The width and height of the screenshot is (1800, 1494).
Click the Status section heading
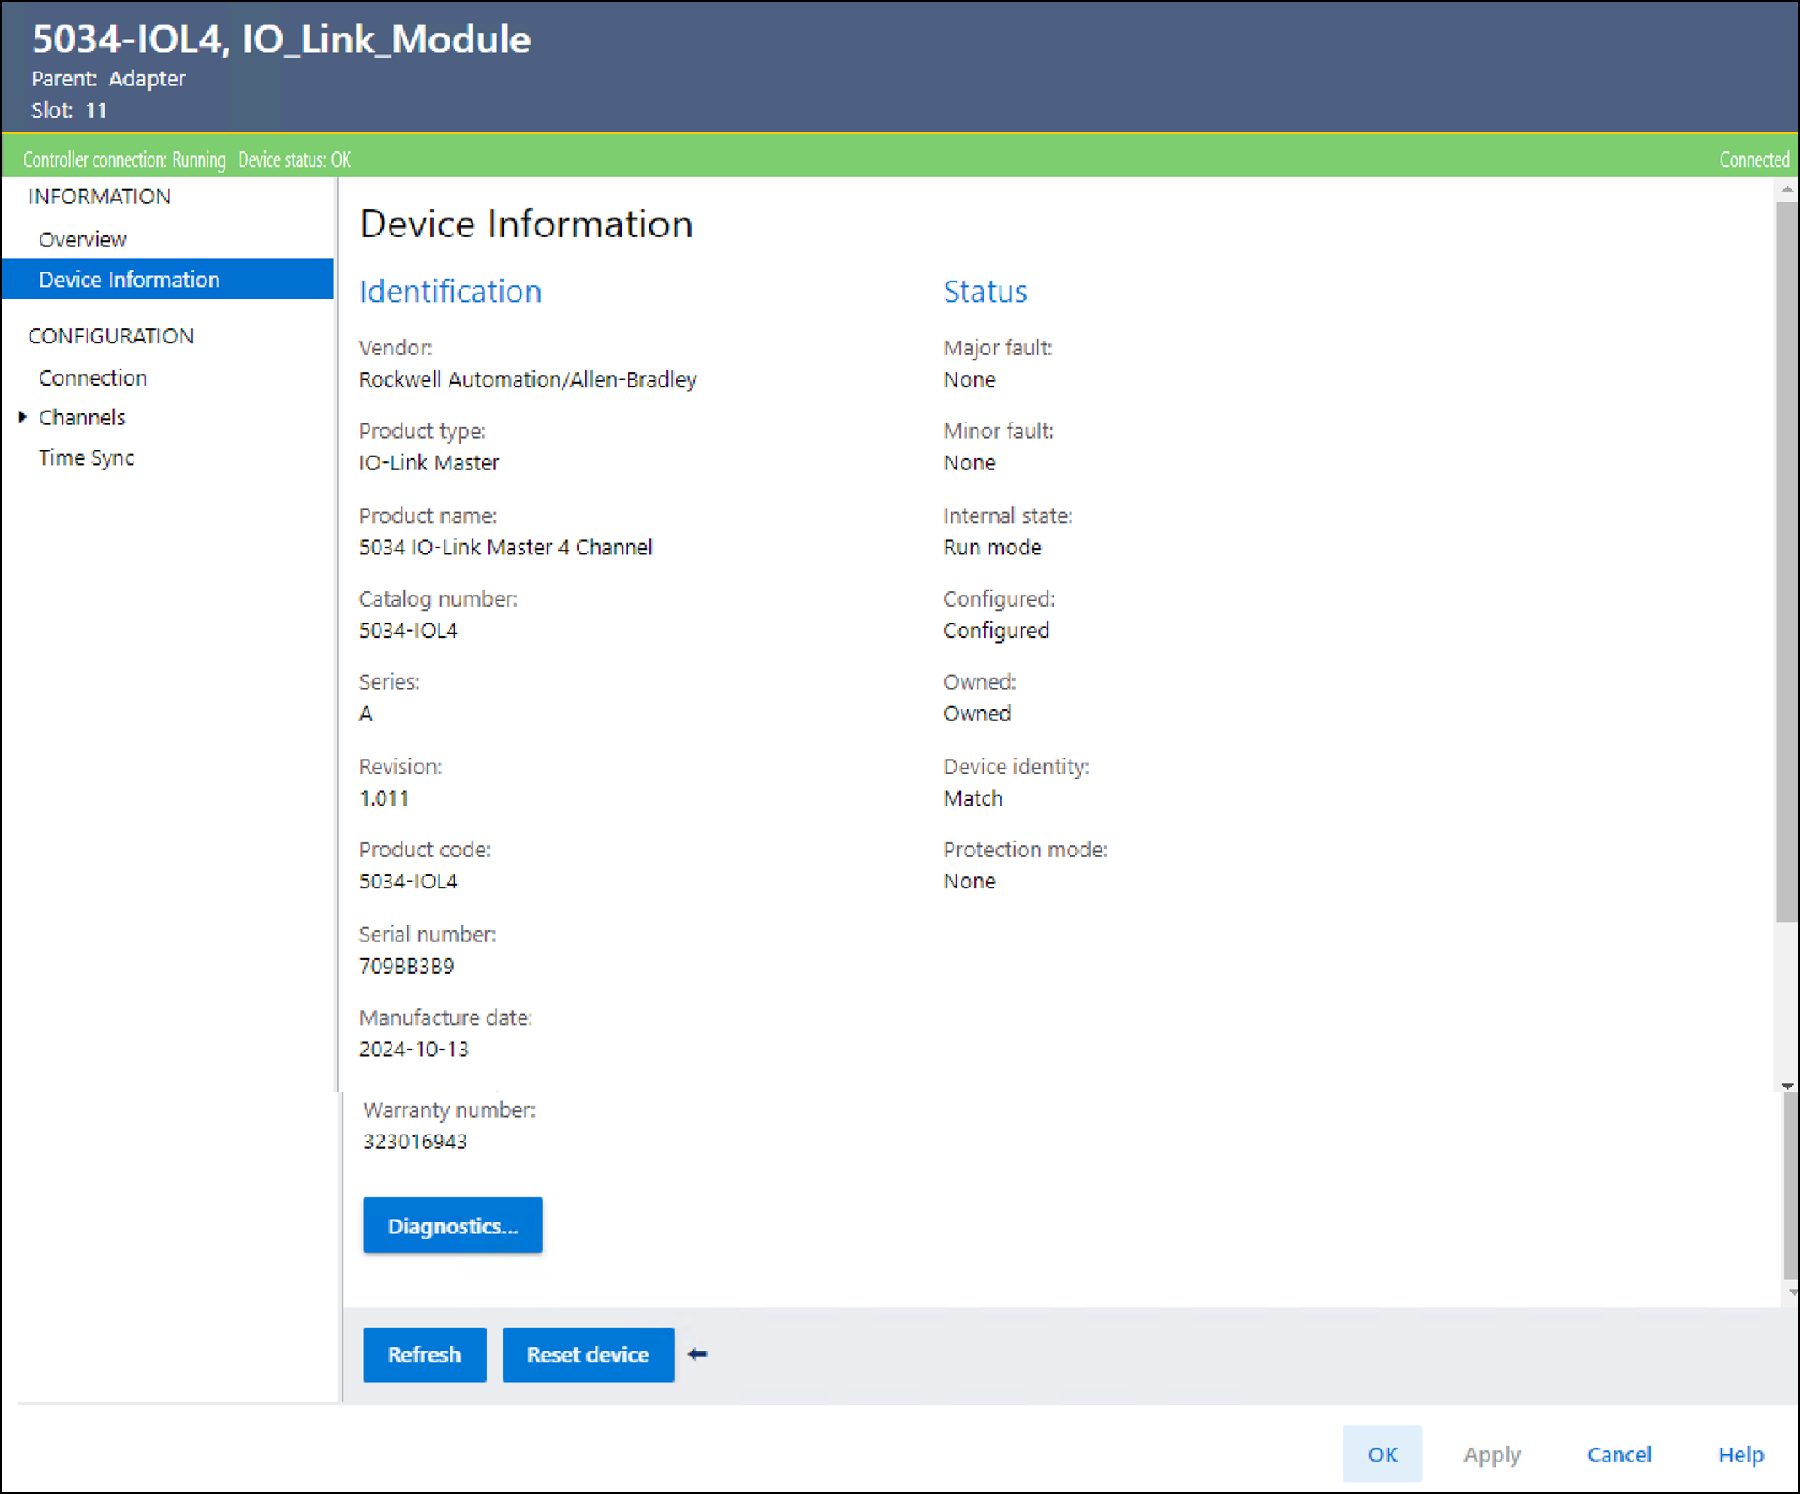(x=985, y=291)
